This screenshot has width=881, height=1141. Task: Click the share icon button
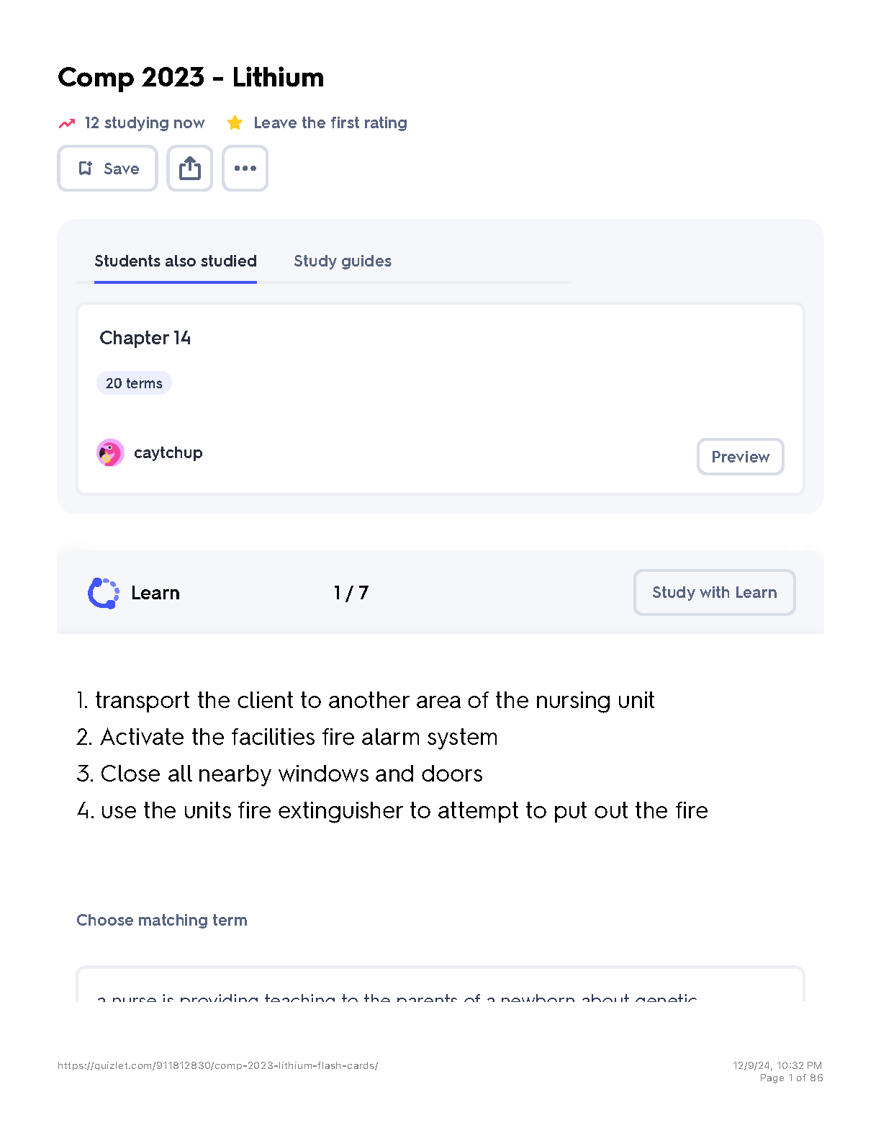190,169
